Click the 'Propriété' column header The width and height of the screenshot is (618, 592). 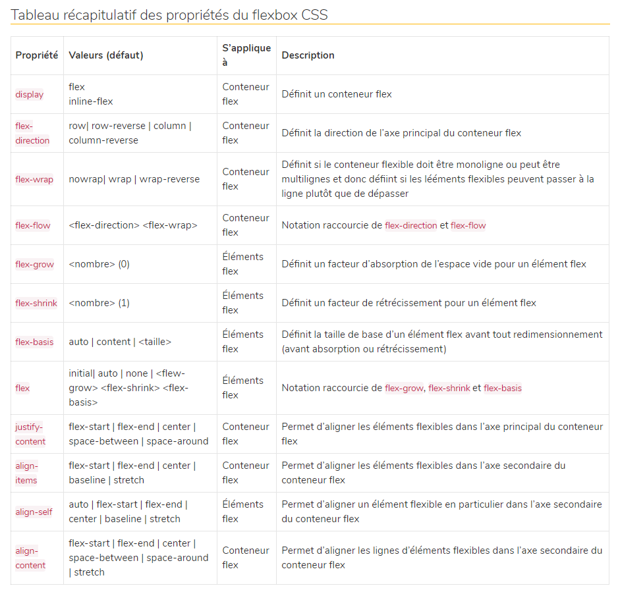(37, 55)
